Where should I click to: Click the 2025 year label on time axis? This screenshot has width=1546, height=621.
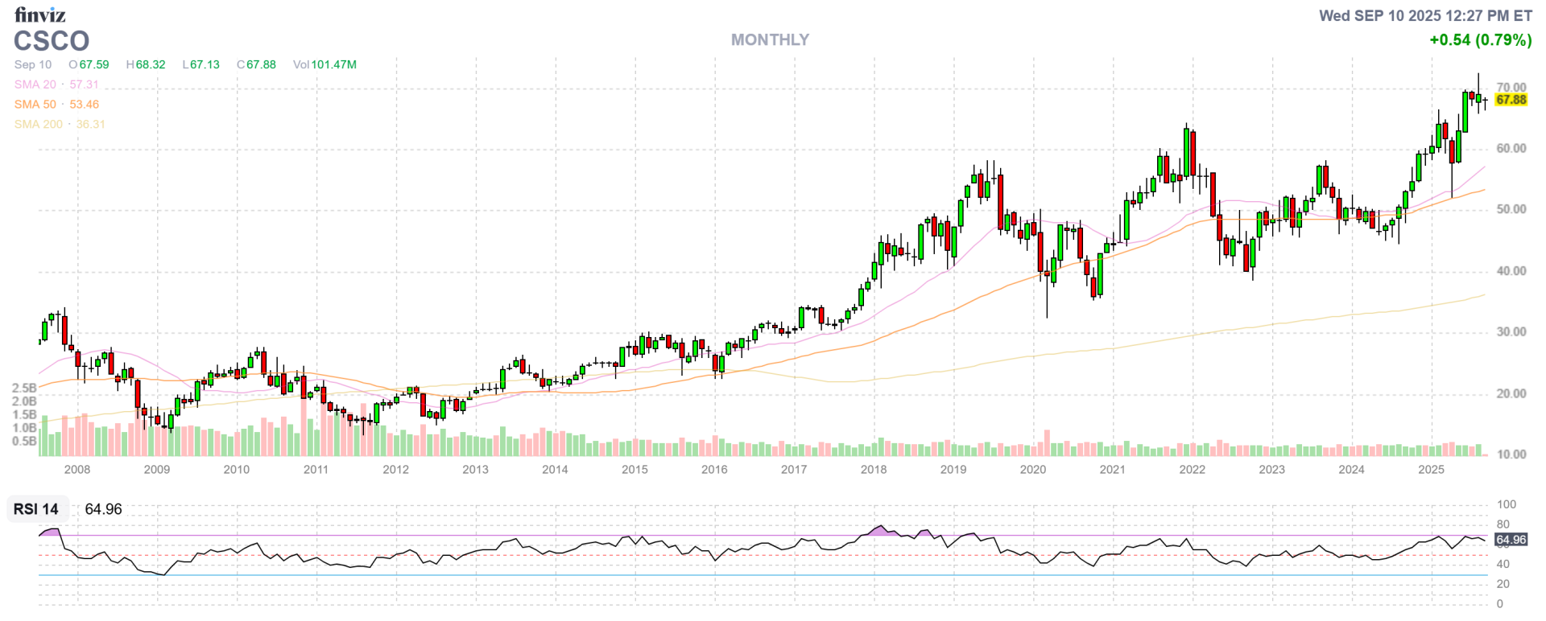pos(1431,470)
